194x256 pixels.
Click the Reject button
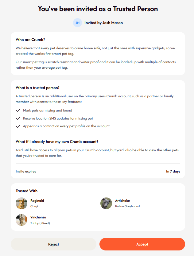click(53, 244)
